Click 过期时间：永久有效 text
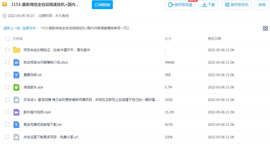Screen dimensions: 270x146 click(x=54, y=16)
